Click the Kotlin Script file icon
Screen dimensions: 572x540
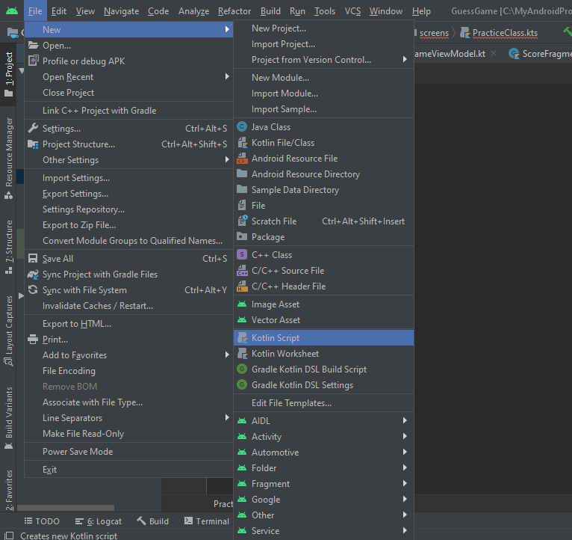pyautogui.click(x=242, y=338)
